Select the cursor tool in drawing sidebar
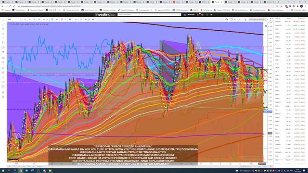Viewport: 308px width, 173px height. (x=3, y=20)
